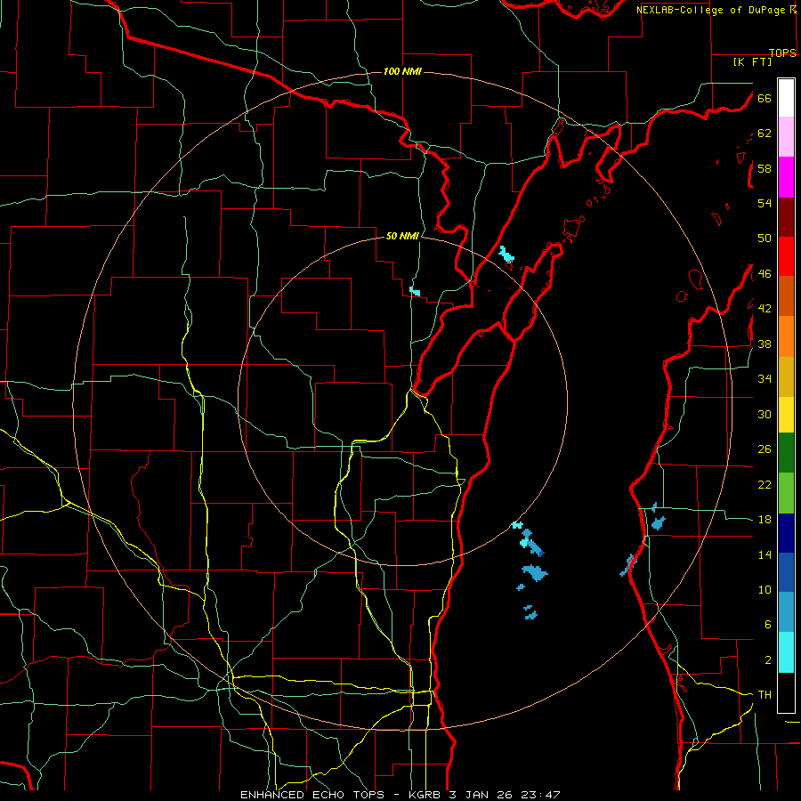Viewport: 801px width, 801px height.
Task: Click the "2" scale value
Action: [x=768, y=660]
